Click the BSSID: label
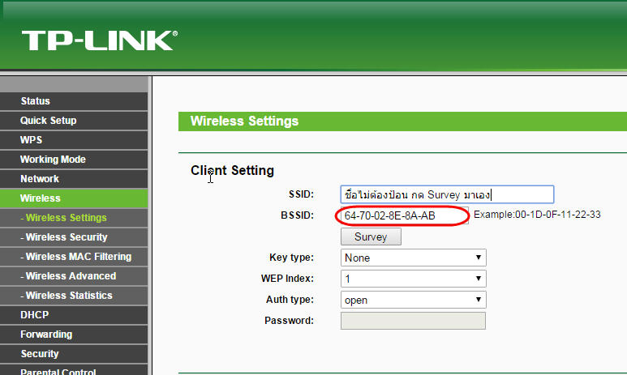627x375 pixels. (x=298, y=215)
